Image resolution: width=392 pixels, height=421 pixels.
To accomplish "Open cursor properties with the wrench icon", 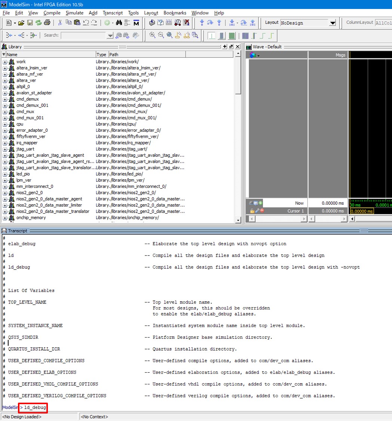I will pyautogui.click(x=257, y=211).
